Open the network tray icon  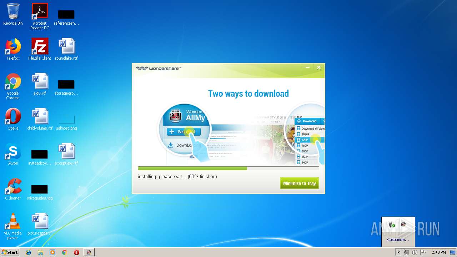pos(406,252)
